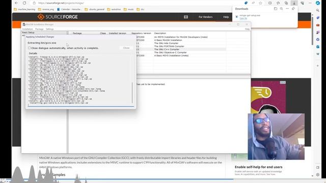The width and height of the screenshot is (326, 183).
Task: Open the browser more options ellipsis
Action: (x=310, y=3)
